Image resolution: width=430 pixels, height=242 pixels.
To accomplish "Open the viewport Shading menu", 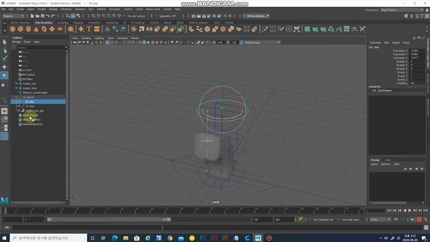I will coord(86,38).
